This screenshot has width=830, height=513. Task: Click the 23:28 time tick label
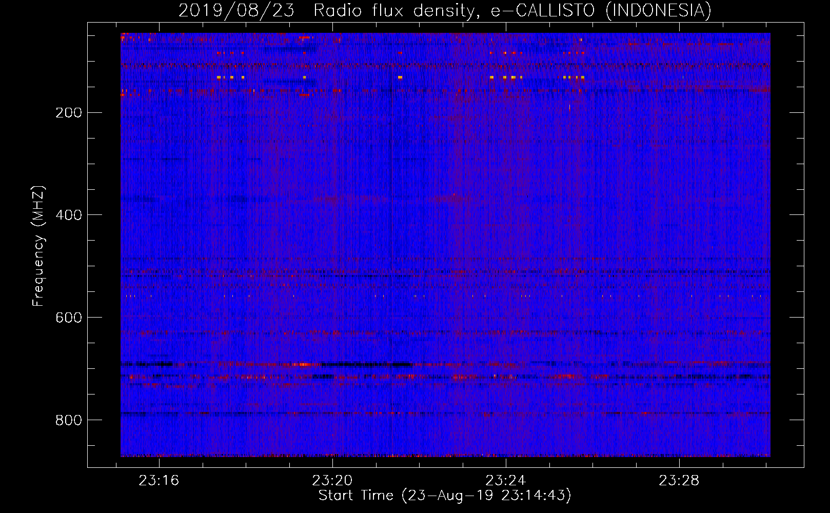pyautogui.click(x=679, y=481)
